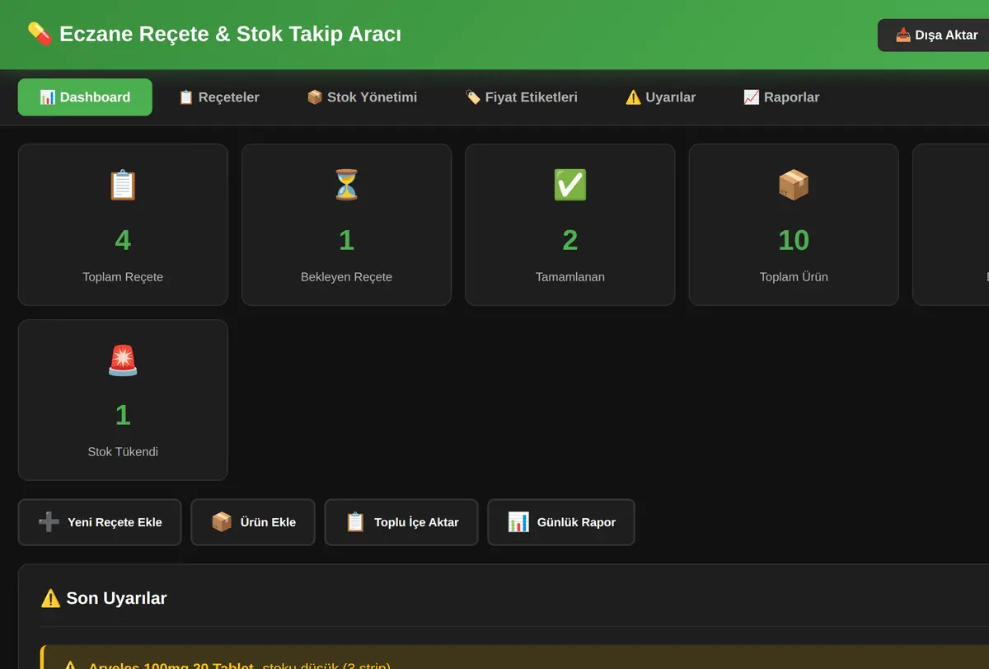Add a new prescription with Yeni Reçete Ekle

point(100,522)
